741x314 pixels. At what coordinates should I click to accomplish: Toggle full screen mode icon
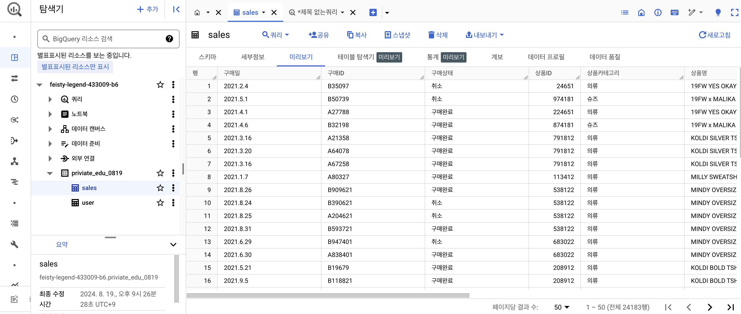pos(735,12)
